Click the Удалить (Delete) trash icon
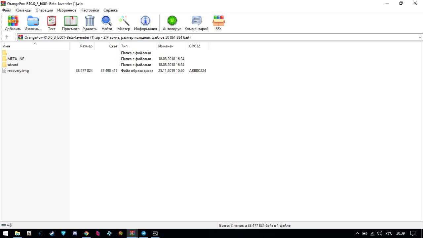The image size is (423, 238). point(90,23)
